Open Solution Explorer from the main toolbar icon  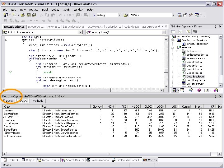click(180, 15)
